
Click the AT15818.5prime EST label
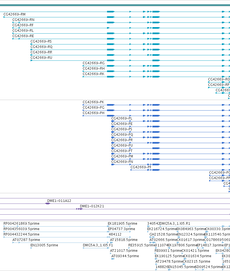[x=124, y=240]
